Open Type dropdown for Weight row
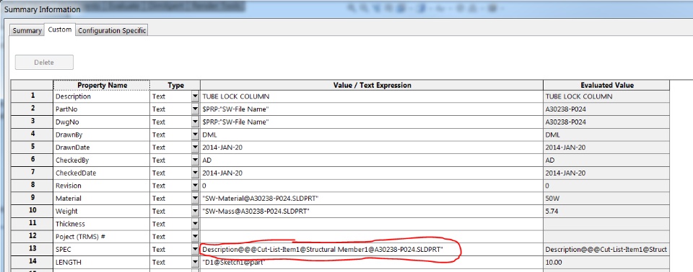 click(x=196, y=211)
